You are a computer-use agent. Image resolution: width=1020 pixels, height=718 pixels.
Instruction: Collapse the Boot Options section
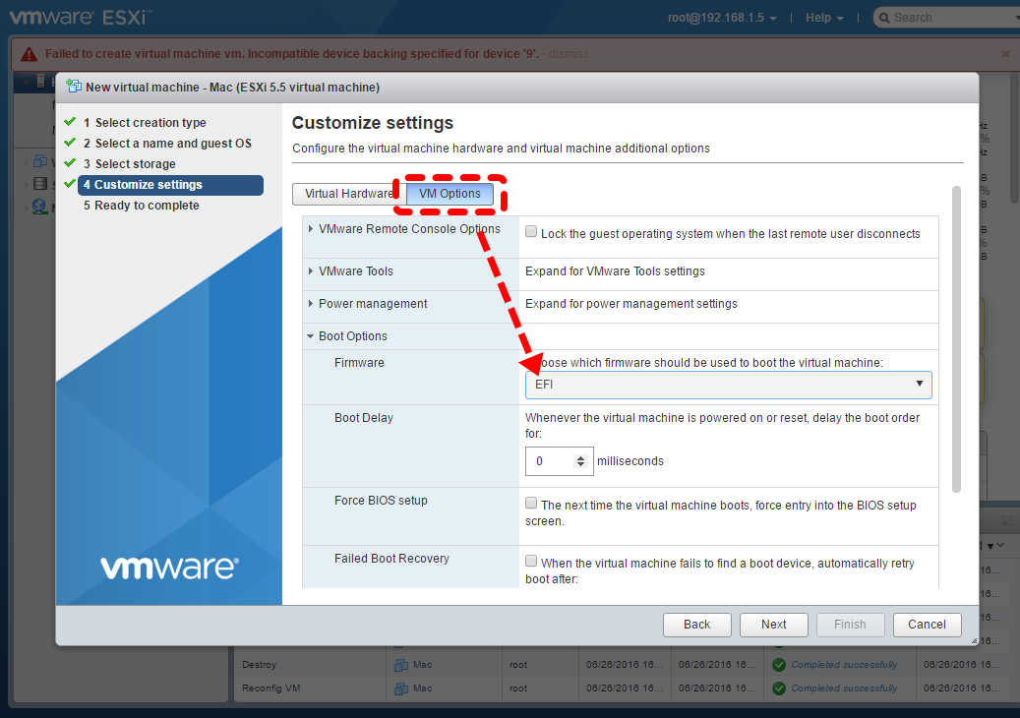(x=311, y=336)
